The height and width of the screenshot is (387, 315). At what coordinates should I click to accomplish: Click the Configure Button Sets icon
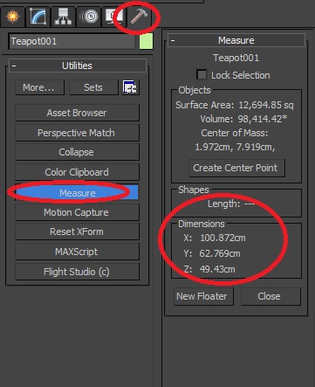pyautogui.click(x=130, y=87)
